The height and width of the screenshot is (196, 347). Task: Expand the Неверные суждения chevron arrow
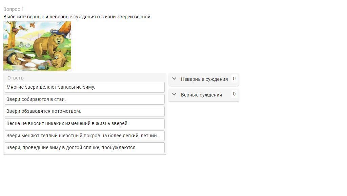pos(174,79)
